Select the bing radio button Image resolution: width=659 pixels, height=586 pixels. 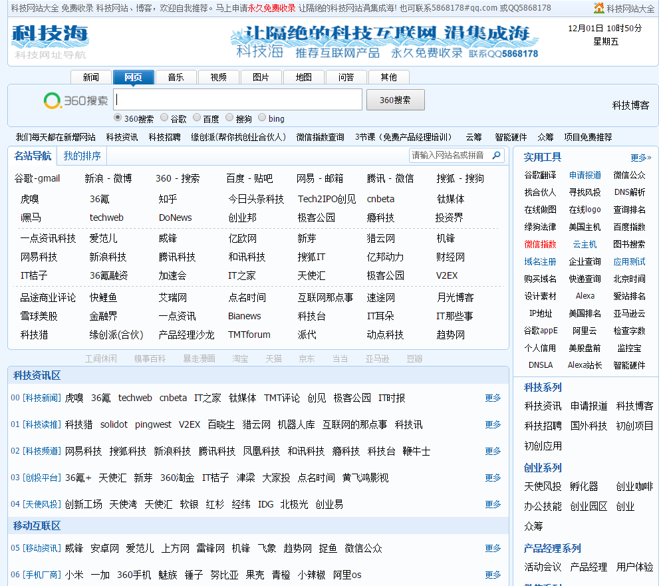[262, 118]
